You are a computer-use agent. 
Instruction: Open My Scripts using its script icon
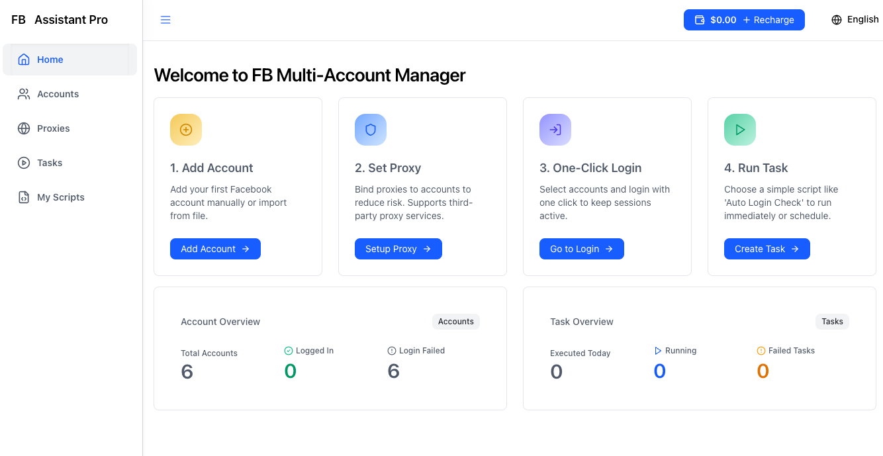[x=24, y=197]
